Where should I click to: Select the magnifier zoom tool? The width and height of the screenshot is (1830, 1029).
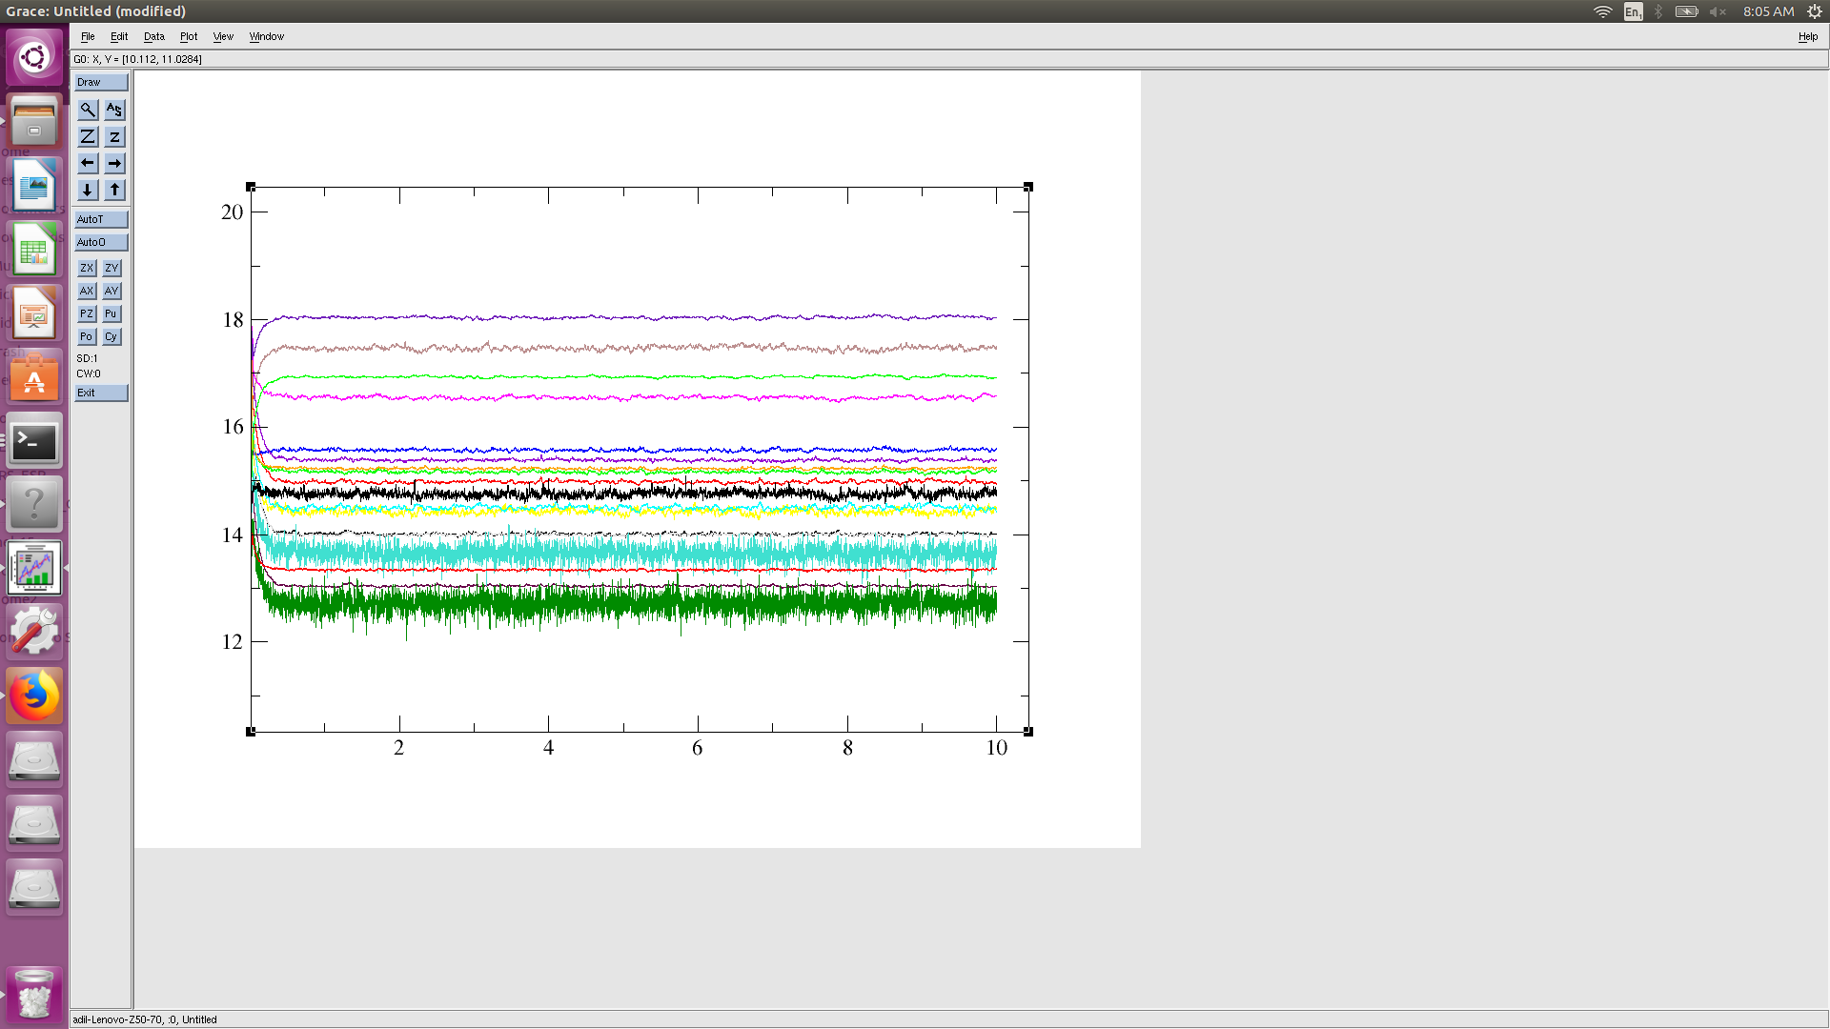point(87,110)
